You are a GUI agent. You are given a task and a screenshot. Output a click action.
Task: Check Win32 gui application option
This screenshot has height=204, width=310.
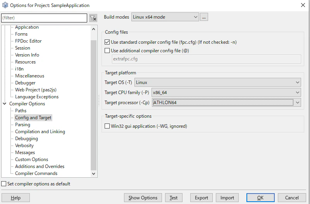click(x=107, y=126)
